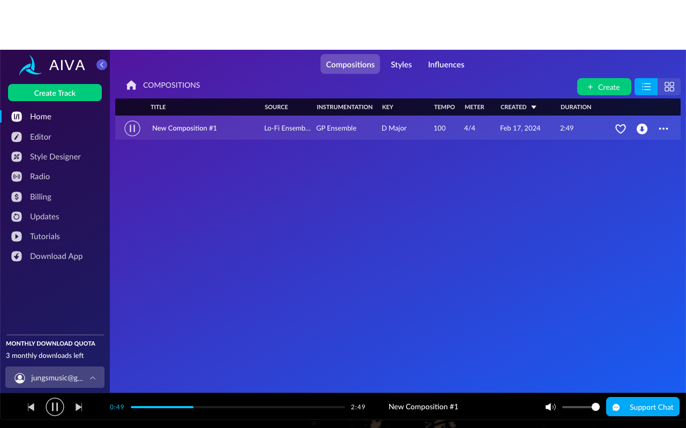Click the Lo-Fi Ensemb... source cell
Viewport: 686px width, 428px height.
287,128
